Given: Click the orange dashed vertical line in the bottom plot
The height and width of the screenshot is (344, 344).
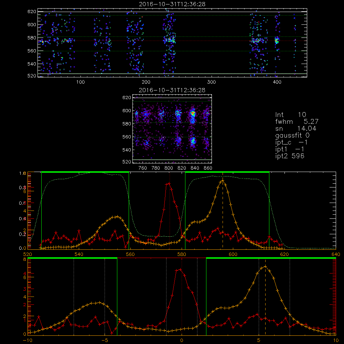Looking at the screenshot, I should tap(265, 297).
